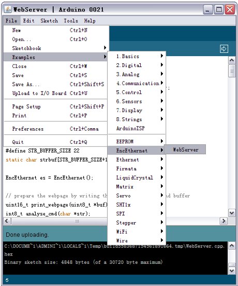Viewport: 238px width, 286px height.
Task: Expand the Wire library examples
Action: pos(137,241)
